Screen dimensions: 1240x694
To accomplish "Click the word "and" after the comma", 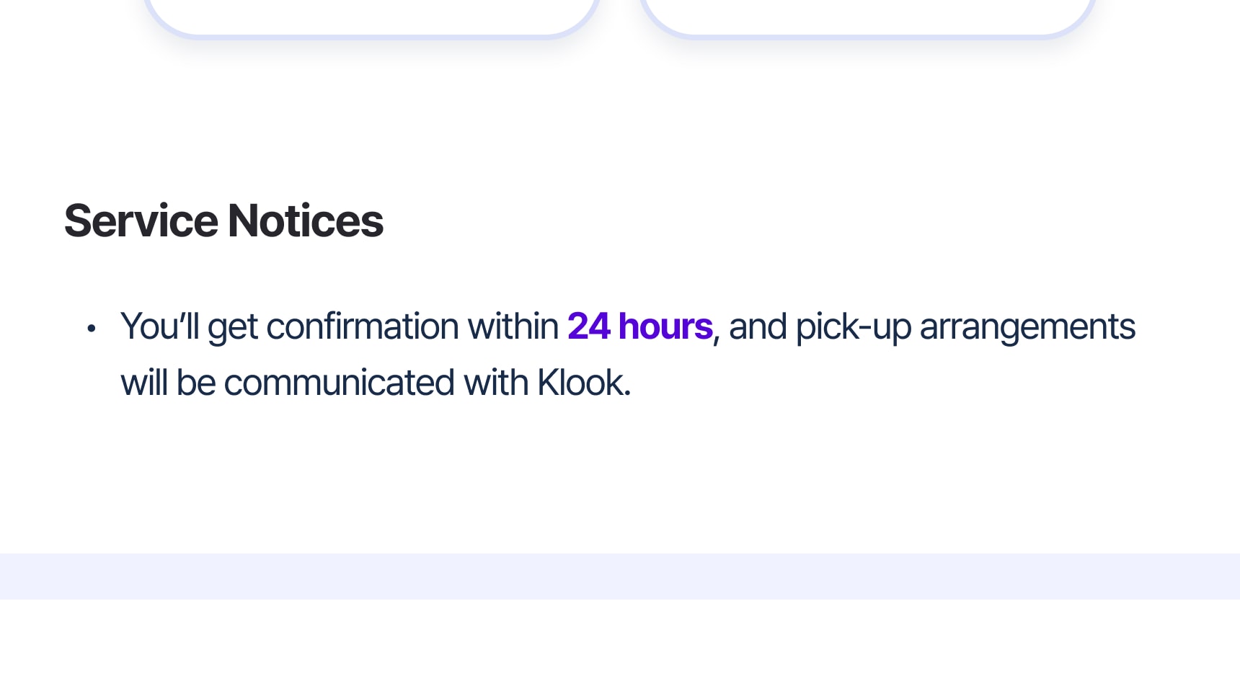I will tap(758, 326).
